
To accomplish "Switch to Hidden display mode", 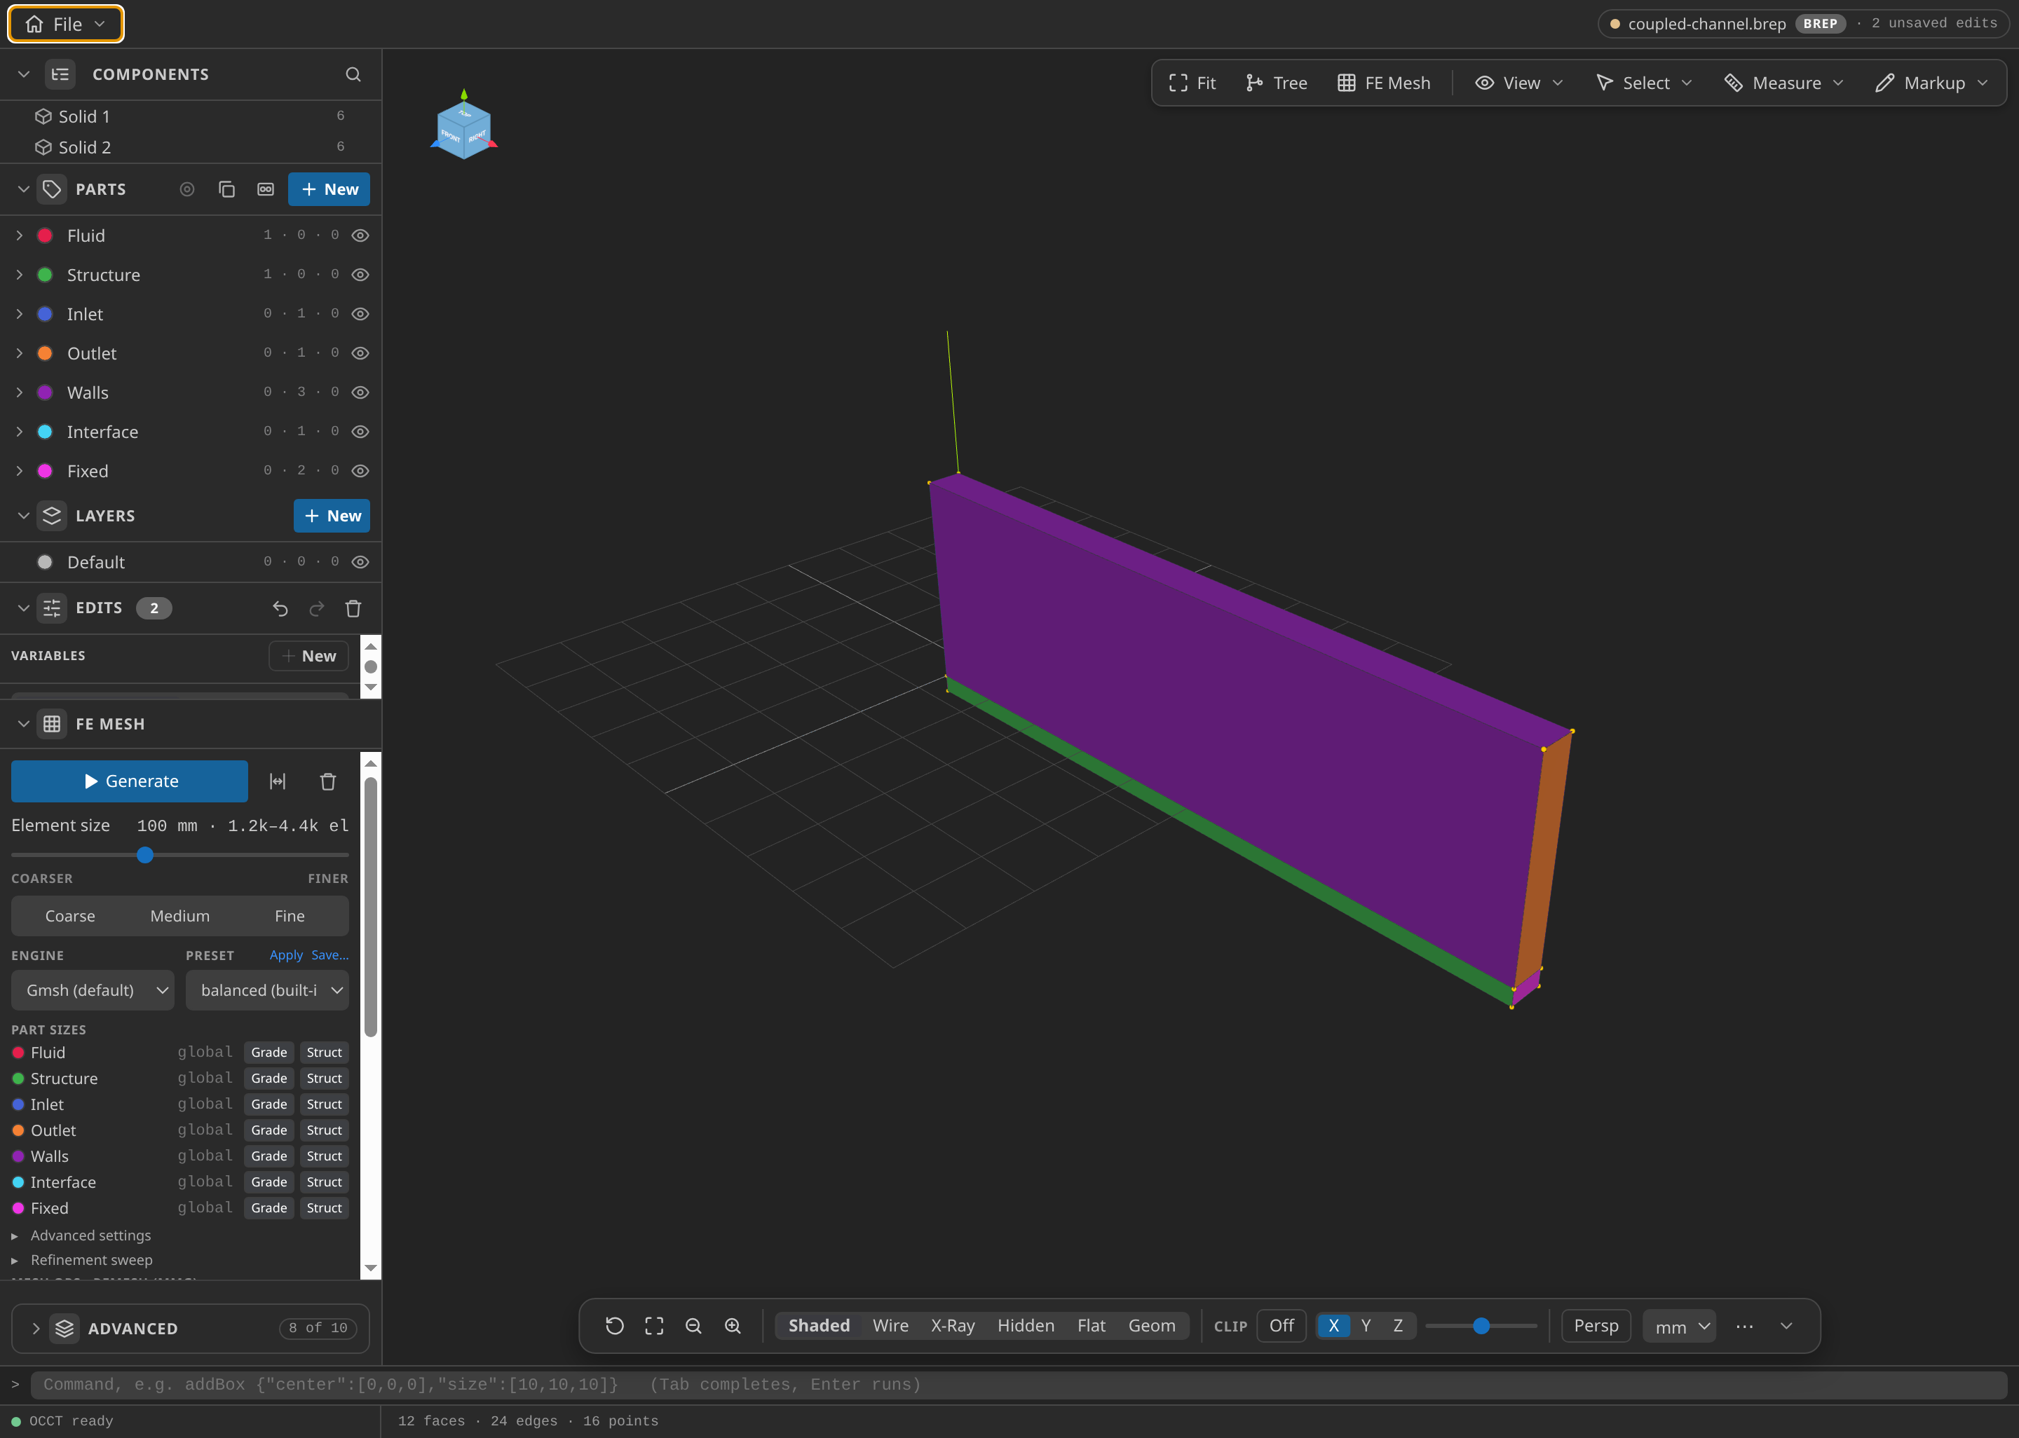I will (1026, 1326).
